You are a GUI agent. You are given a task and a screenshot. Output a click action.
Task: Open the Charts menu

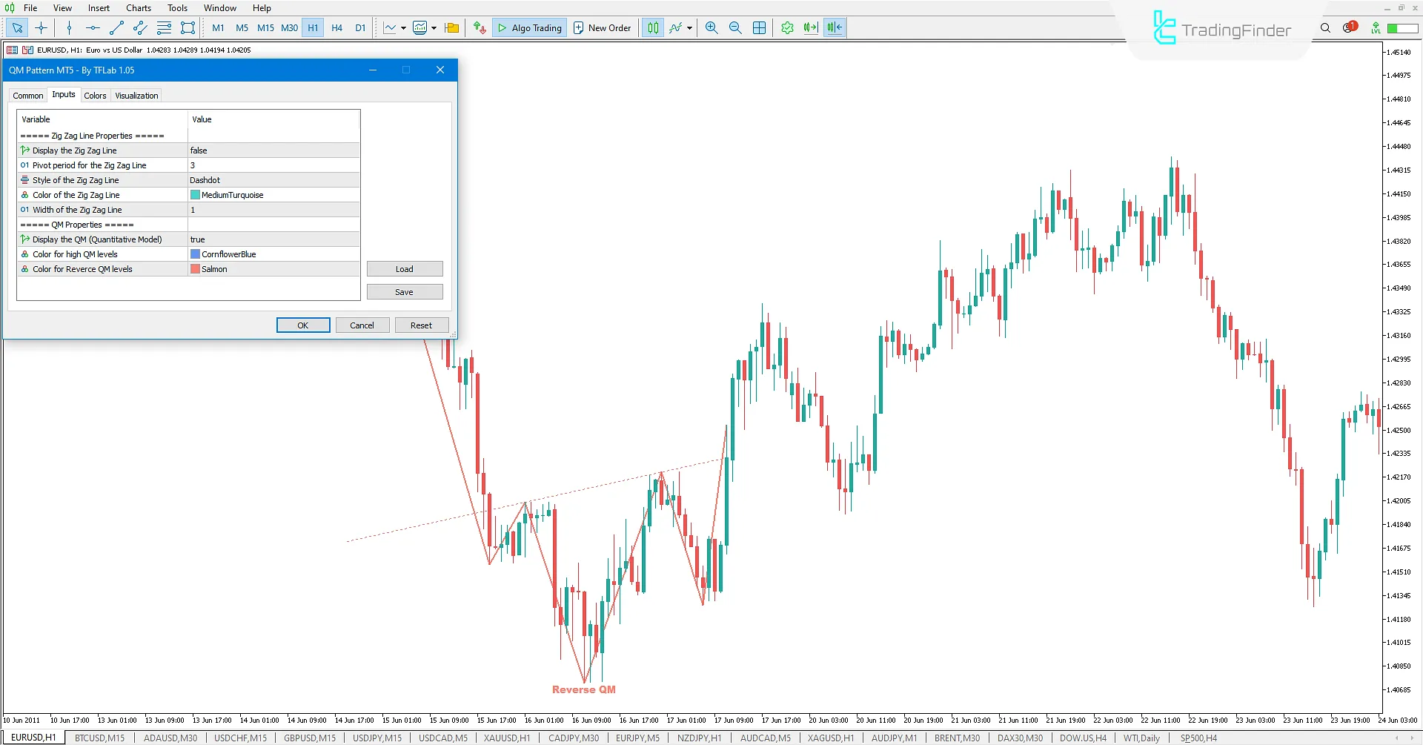[x=138, y=8]
